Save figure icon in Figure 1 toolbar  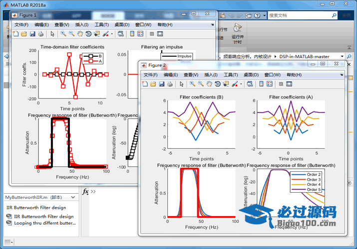pos(32,34)
